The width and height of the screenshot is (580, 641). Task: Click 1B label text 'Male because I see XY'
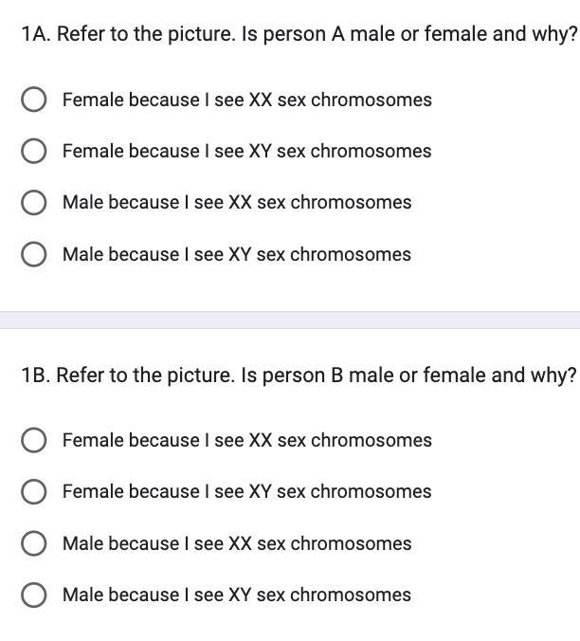[x=237, y=595]
